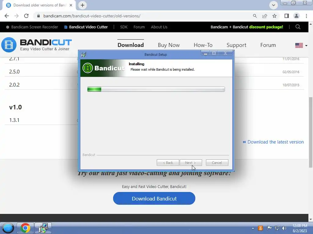313x234 pixels.
Task: Open Chrome zoom magnifier icon
Action: click(x=255, y=16)
